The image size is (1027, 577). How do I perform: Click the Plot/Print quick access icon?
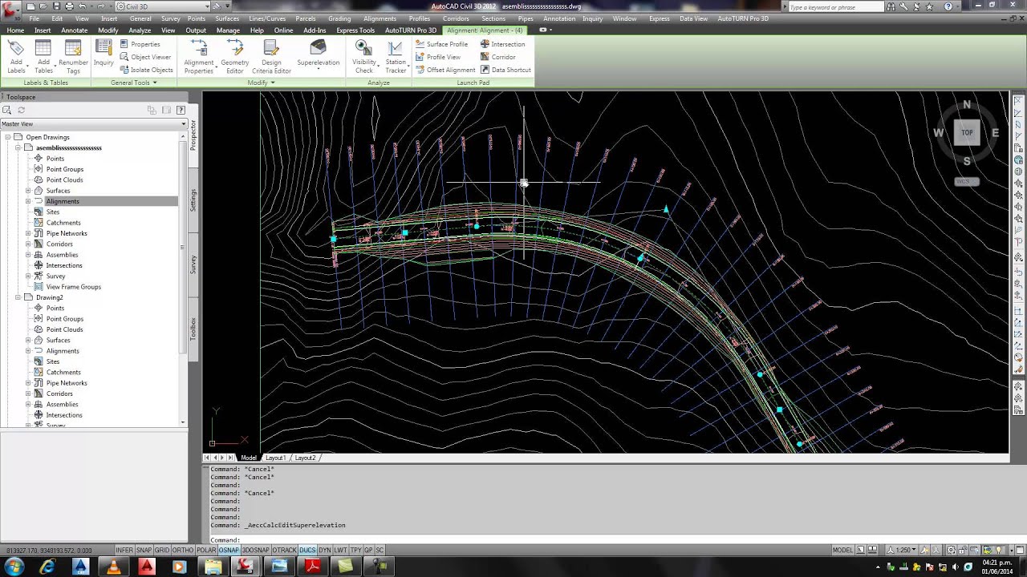[69, 6]
